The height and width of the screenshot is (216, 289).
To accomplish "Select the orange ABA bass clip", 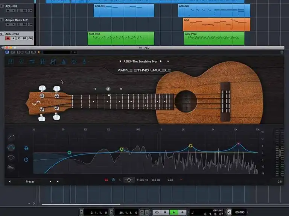I will click(x=217, y=24).
